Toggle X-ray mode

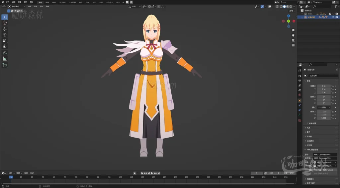click(277, 7)
